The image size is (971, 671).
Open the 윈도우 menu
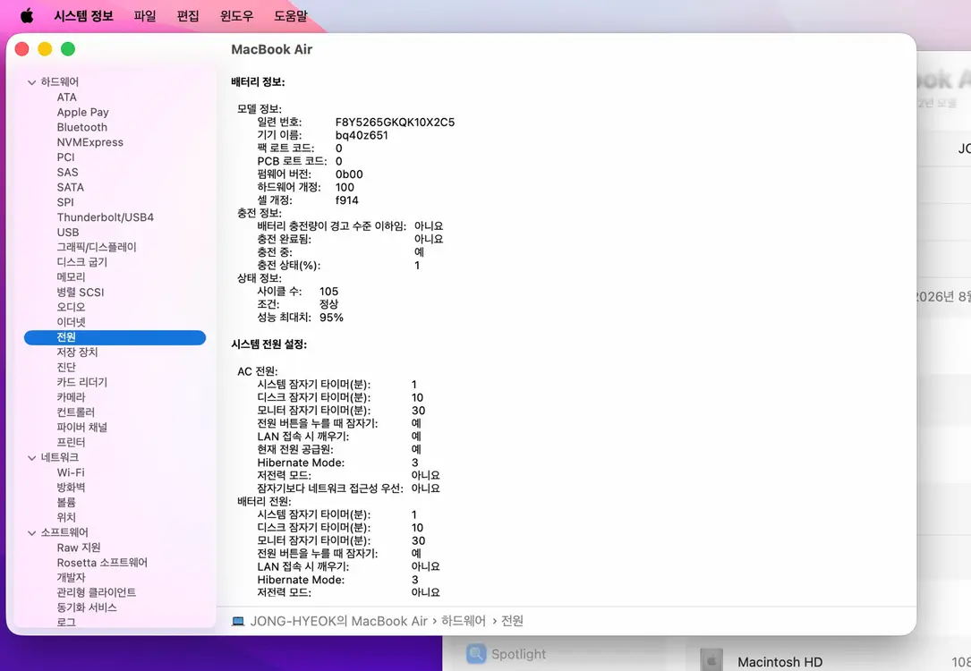click(x=236, y=15)
